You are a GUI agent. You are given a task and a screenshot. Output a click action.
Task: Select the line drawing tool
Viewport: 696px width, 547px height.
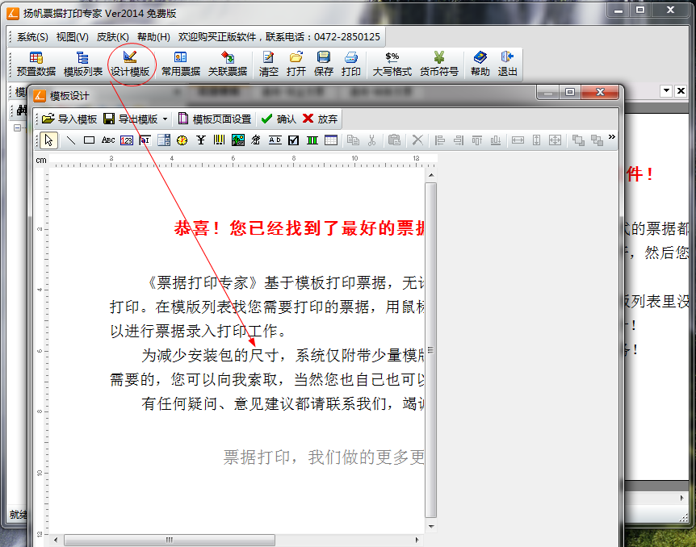pos(69,139)
